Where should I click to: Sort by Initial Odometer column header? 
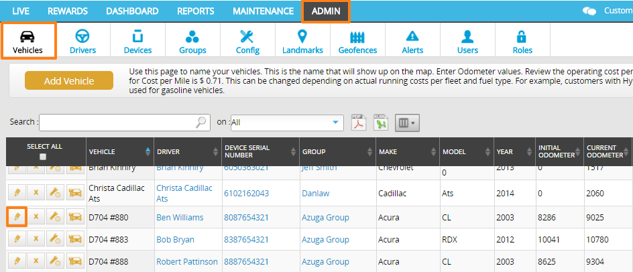click(559, 151)
